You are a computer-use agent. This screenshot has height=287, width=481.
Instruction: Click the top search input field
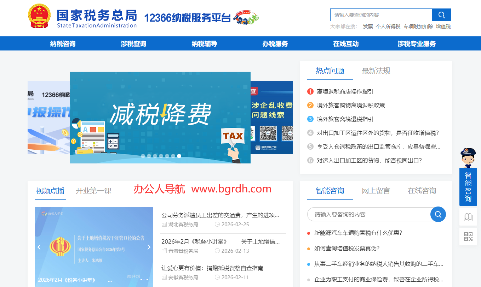tap(381, 15)
